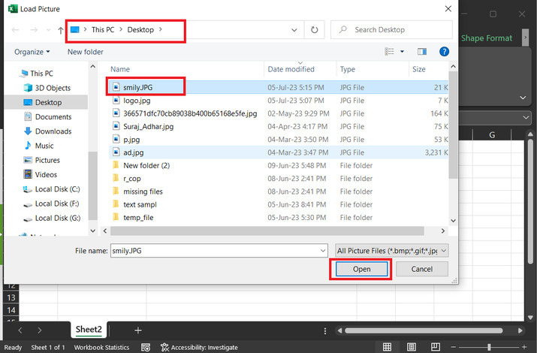Image resolution: width=537 pixels, height=353 pixels.
Task: Select row 13 header in Excel
Action: tap(11, 297)
